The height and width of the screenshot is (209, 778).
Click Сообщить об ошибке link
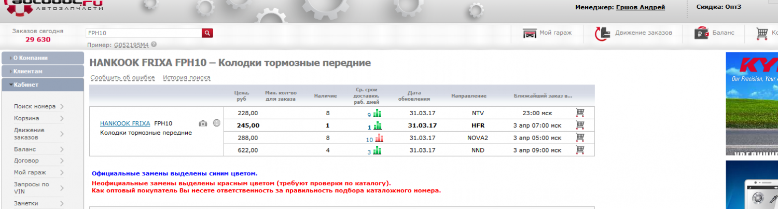click(x=123, y=78)
